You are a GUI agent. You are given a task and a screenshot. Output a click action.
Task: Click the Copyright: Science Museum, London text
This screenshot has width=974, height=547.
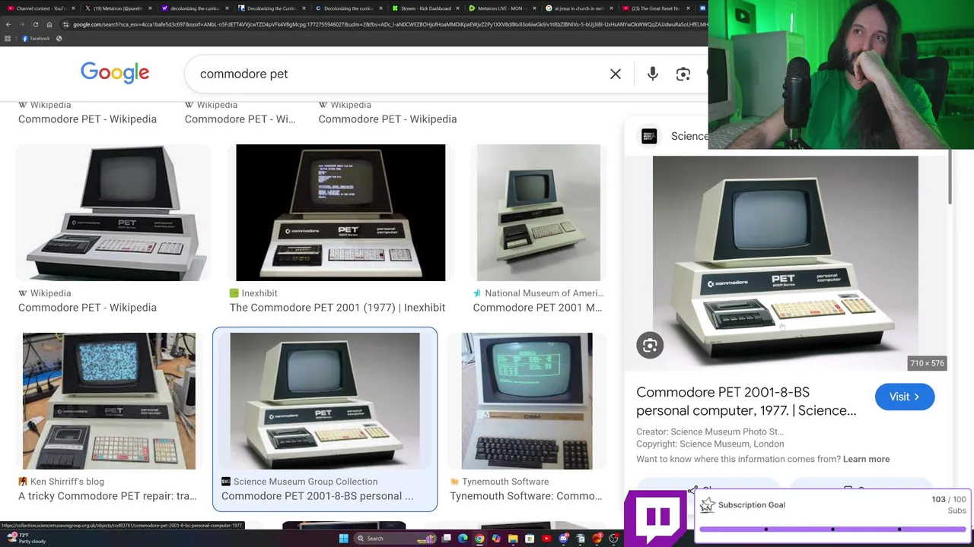[x=710, y=444]
